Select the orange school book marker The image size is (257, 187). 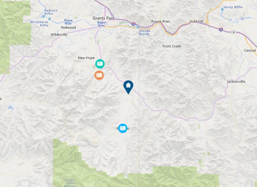(x=99, y=75)
